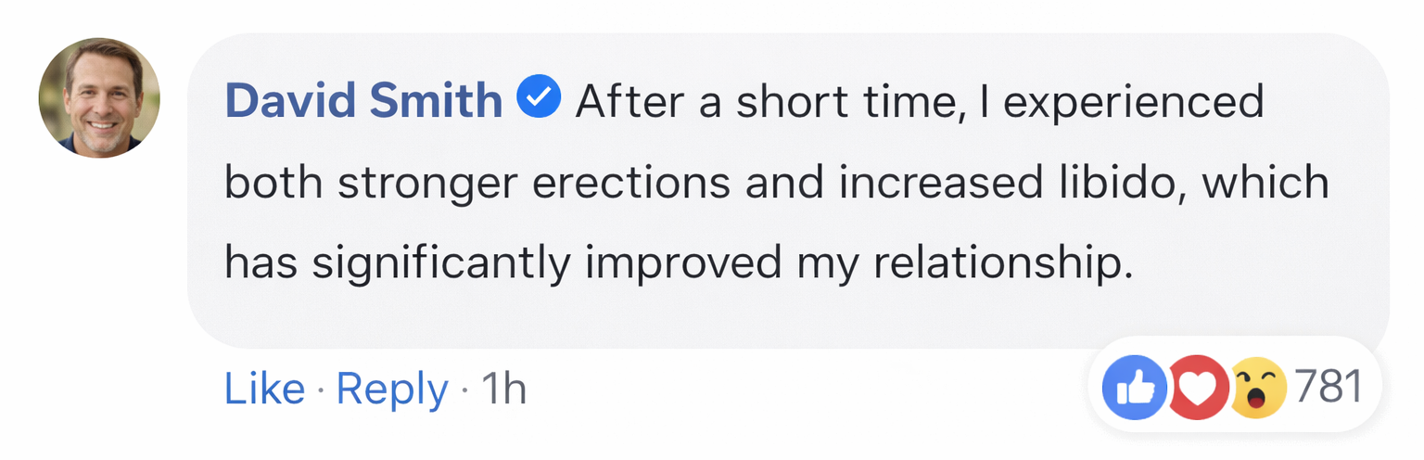Image resolution: width=1424 pixels, height=460 pixels.
Task: Open David Smith's profile picture
Action: [x=99, y=98]
